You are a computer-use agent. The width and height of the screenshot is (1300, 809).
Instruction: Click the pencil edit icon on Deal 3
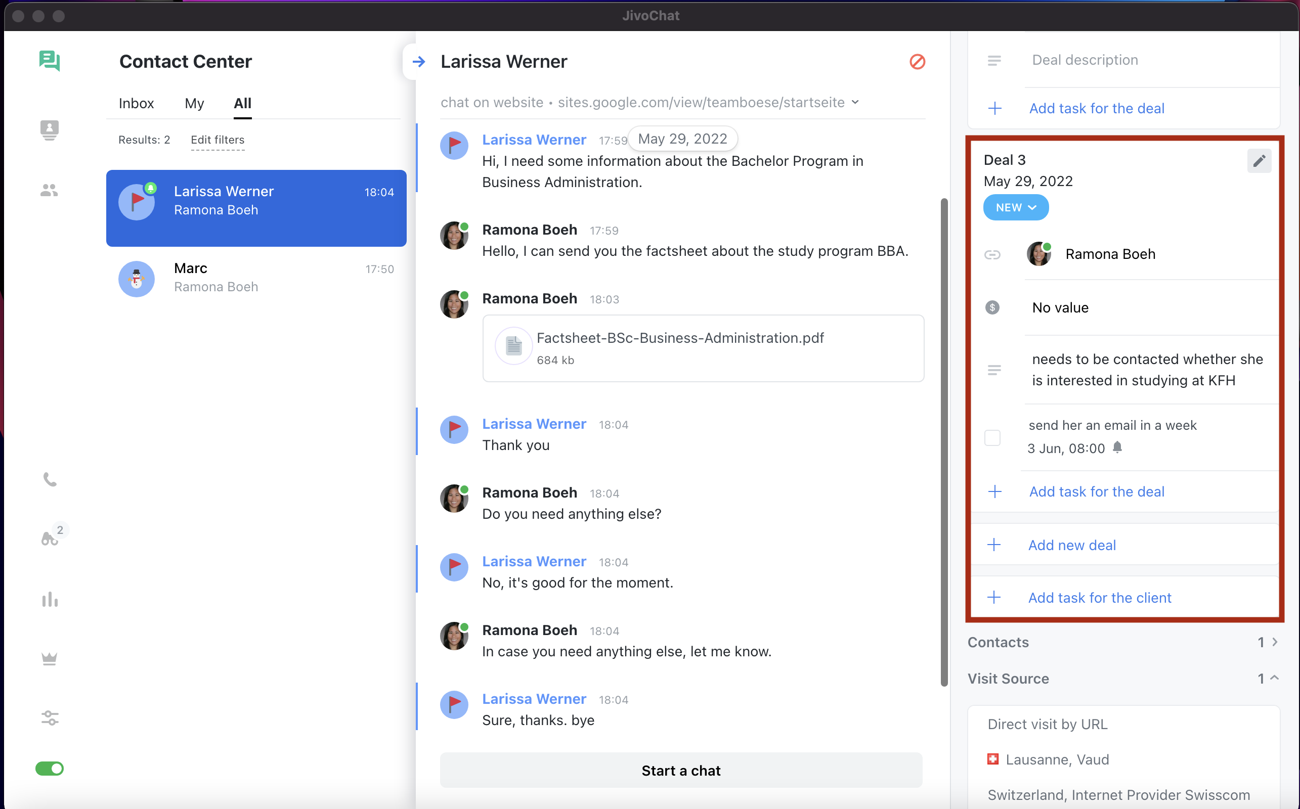(x=1259, y=160)
